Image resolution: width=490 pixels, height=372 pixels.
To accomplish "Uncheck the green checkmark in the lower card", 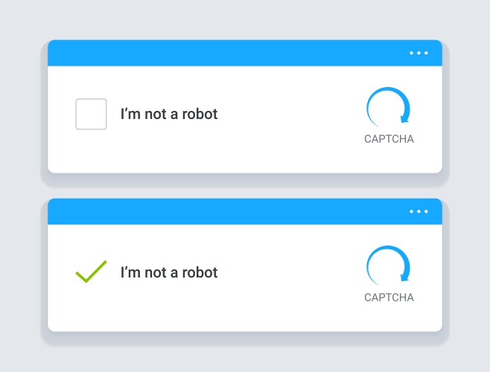I will (x=91, y=272).
